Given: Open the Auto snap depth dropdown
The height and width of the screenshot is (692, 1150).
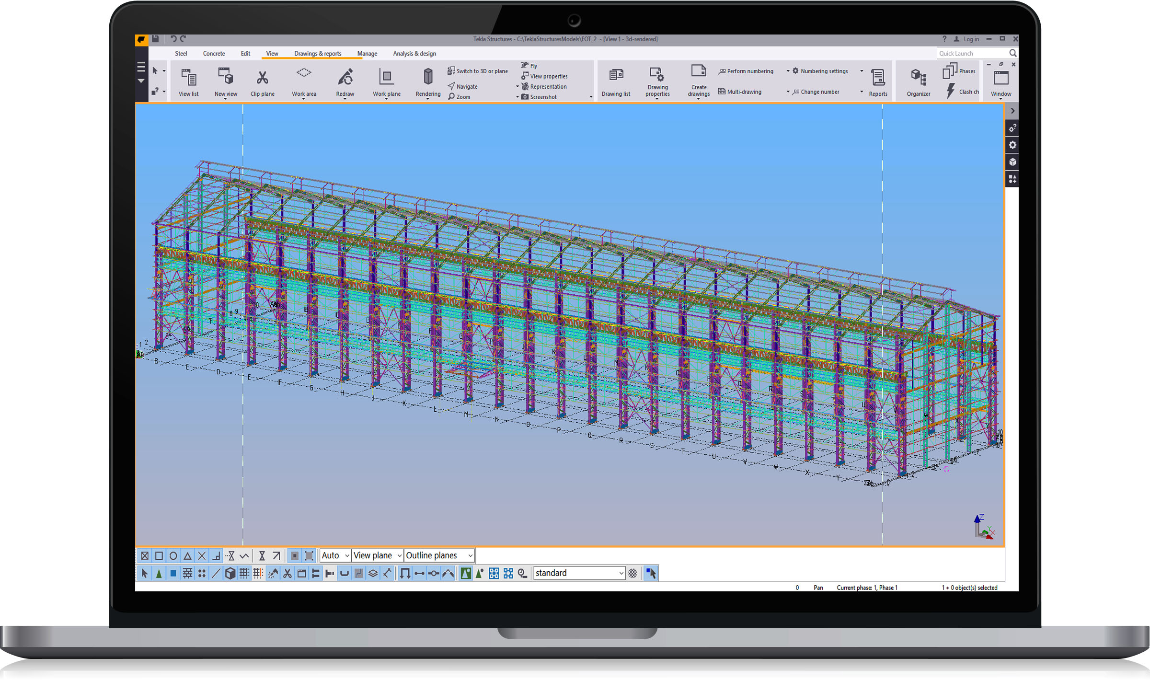Looking at the screenshot, I should tap(335, 555).
